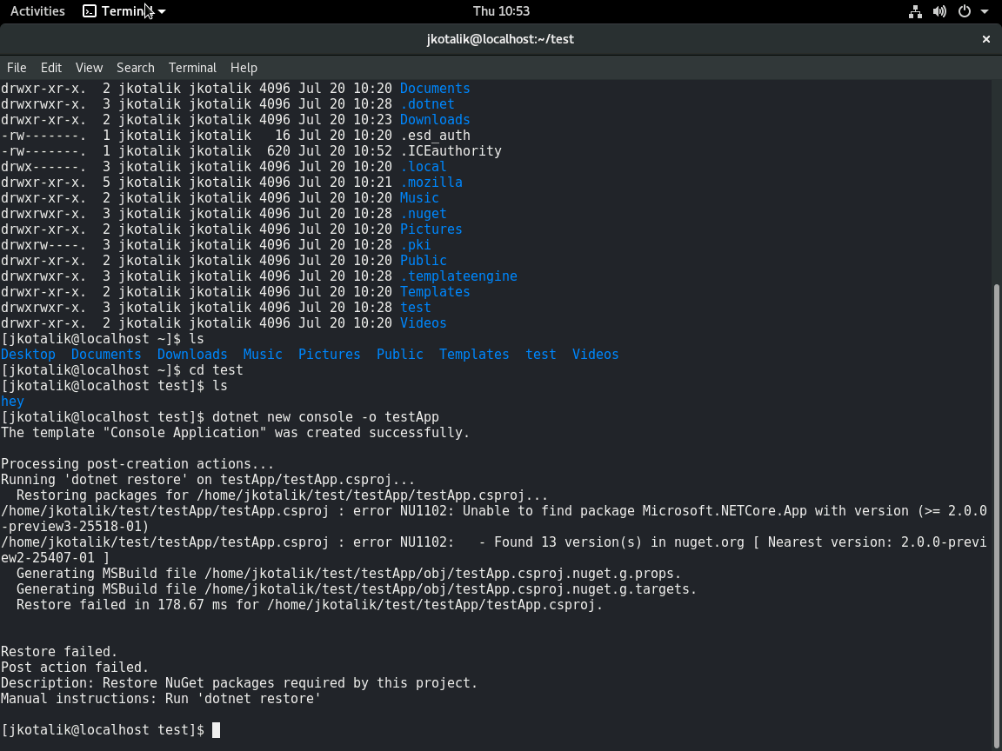Select the testApp.csproj error line text
Viewport: 1002px width, 751px height.
coord(348,510)
